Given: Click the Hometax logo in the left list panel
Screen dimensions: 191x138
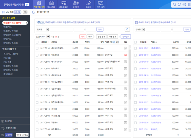Looking at the screenshot, I should pos(40,22).
